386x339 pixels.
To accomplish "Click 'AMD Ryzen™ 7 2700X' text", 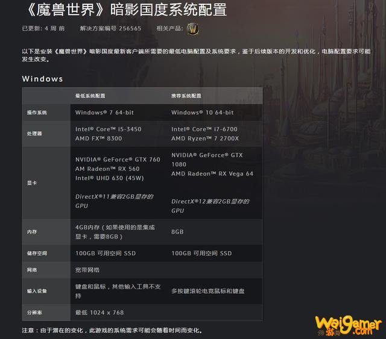I will pos(205,138).
